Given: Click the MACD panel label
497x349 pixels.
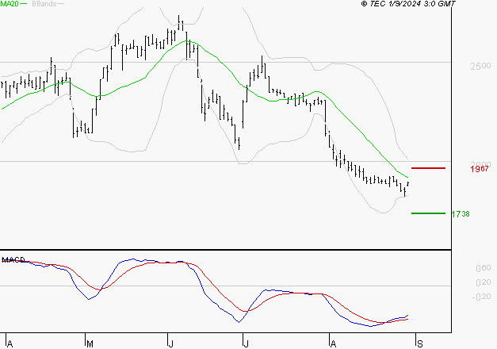Looking at the screenshot, I should click(x=13, y=260).
